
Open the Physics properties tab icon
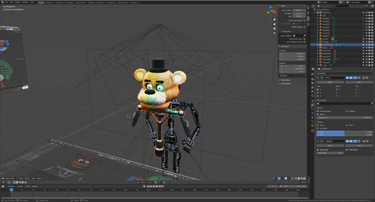[312, 113]
